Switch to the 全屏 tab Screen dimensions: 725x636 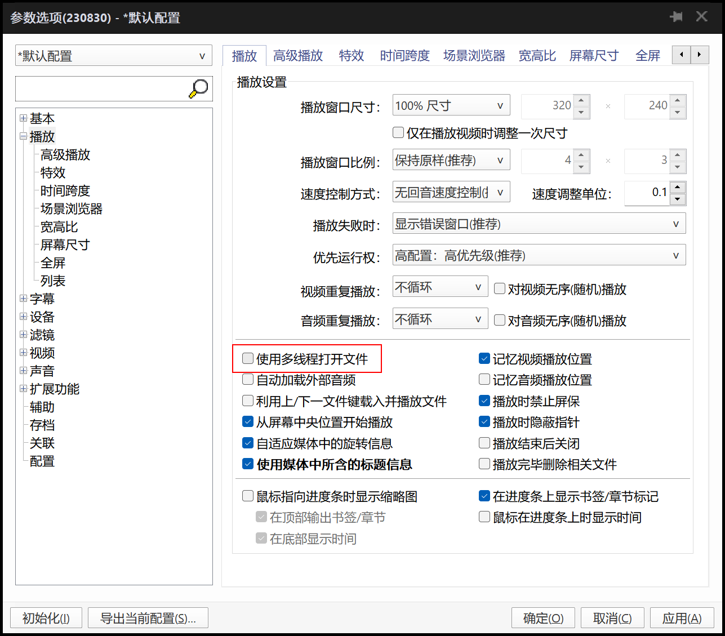[647, 55]
